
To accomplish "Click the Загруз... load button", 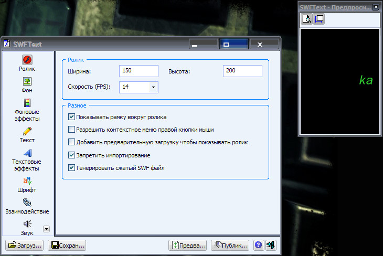I will (25, 246).
